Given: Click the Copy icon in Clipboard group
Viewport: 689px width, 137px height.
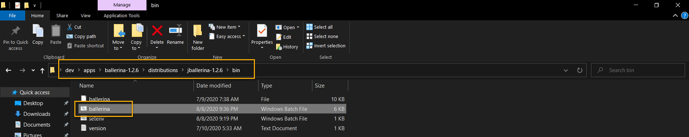Looking at the screenshot, I should click(38, 31).
